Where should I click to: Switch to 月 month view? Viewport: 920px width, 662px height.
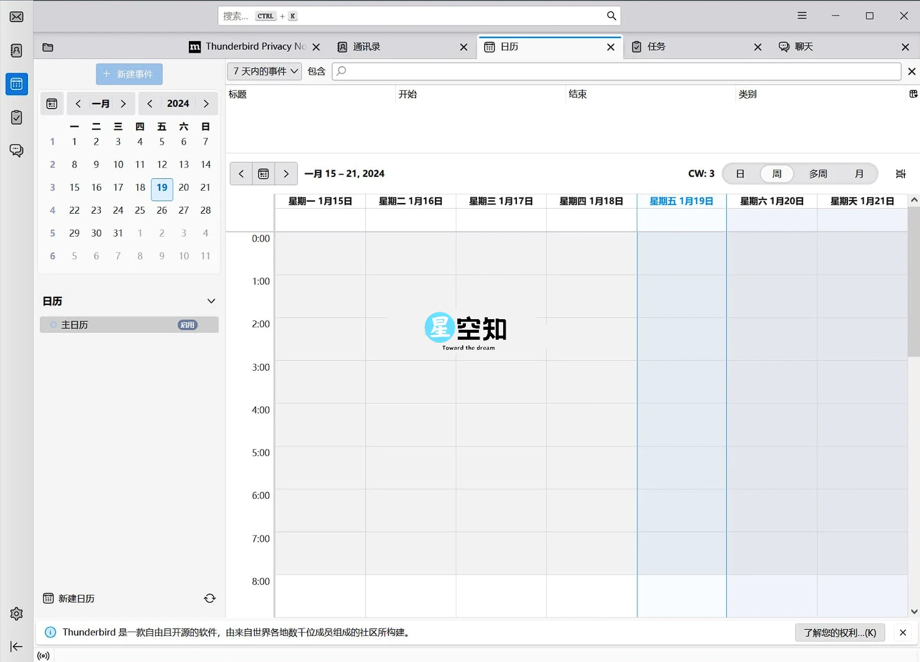click(x=860, y=173)
